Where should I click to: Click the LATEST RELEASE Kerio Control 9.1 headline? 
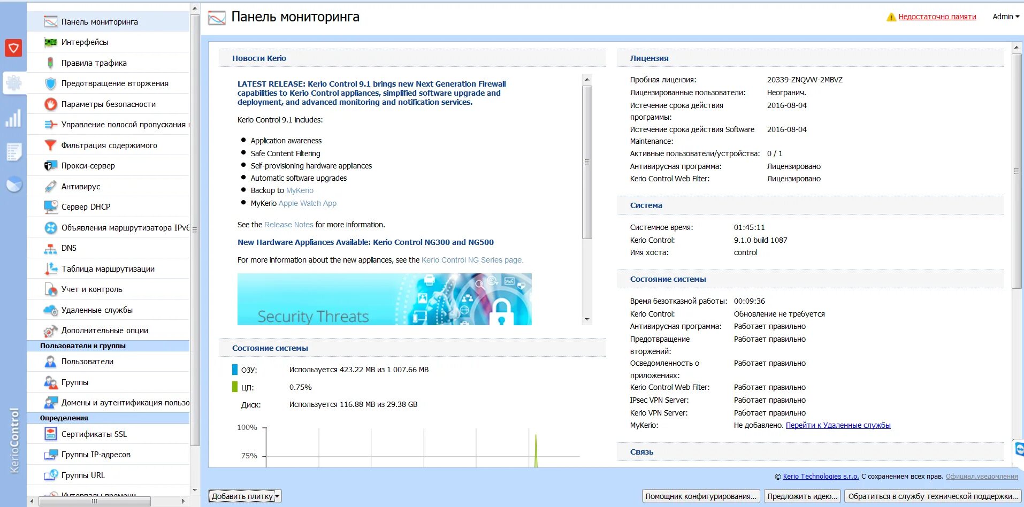click(x=372, y=93)
